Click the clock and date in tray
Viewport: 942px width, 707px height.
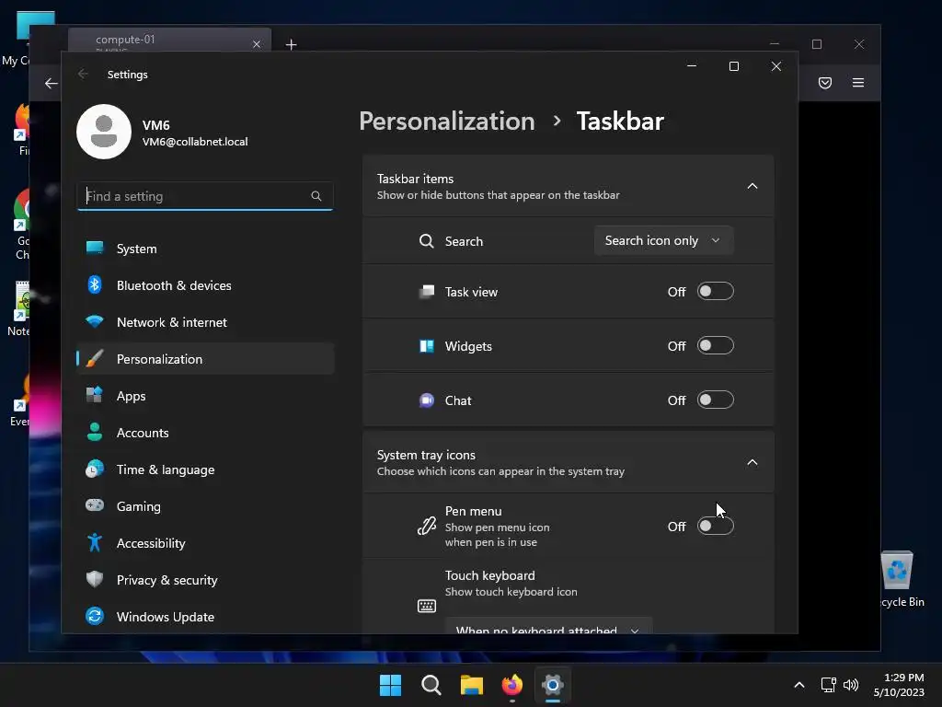pos(899,685)
